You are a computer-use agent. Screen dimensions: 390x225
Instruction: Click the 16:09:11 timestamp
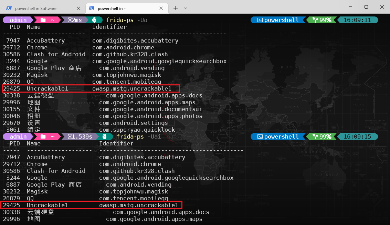[357, 20]
